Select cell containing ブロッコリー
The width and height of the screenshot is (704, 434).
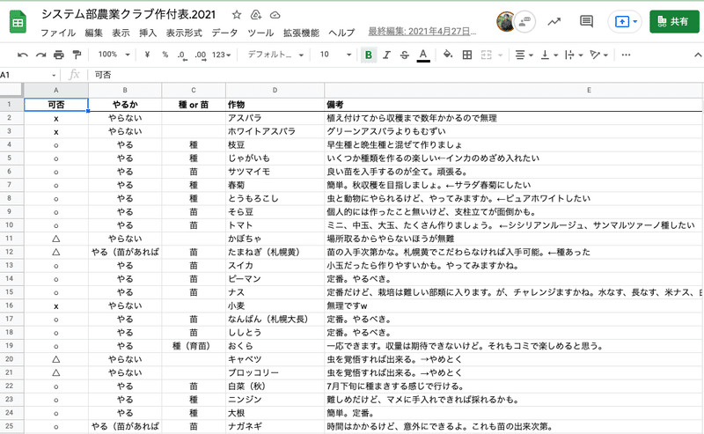(x=275, y=373)
